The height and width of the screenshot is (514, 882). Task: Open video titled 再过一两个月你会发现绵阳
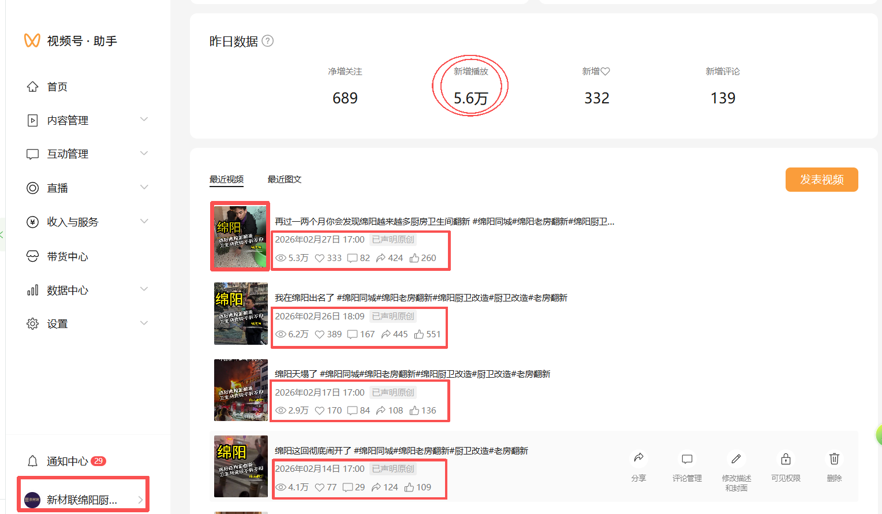coord(444,222)
